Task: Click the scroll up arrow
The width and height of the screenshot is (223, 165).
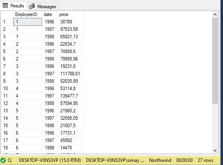Action: pos(215,14)
